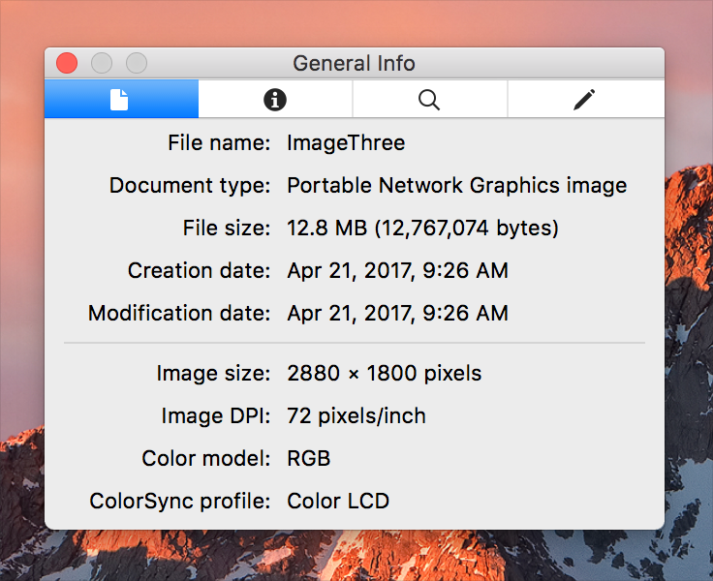Screen dimensions: 713x581
Task: Switch to the magnifying glass Keywords tab
Action: (x=429, y=99)
